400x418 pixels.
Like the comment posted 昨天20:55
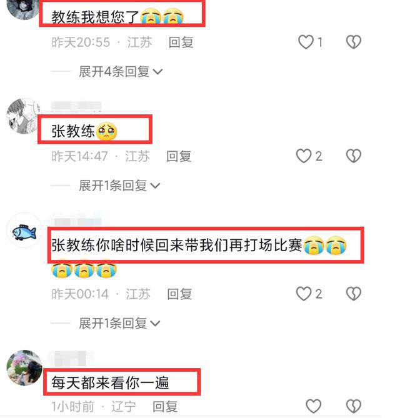point(306,42)
